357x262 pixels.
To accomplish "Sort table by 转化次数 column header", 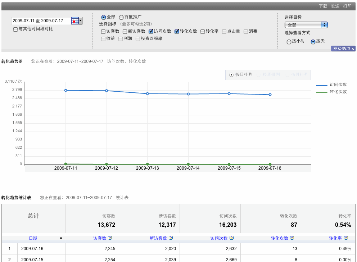I will pos(280,238).
